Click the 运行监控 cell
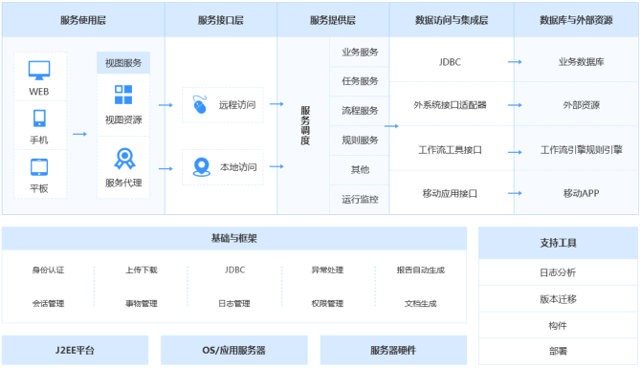 pyautogui.click(x=360, y=200)
